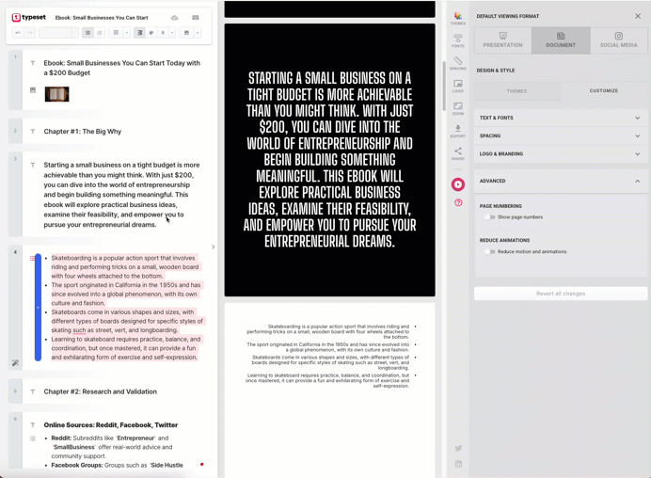
Task: Click the text type icon of block 1
Action: coord(33,63)
